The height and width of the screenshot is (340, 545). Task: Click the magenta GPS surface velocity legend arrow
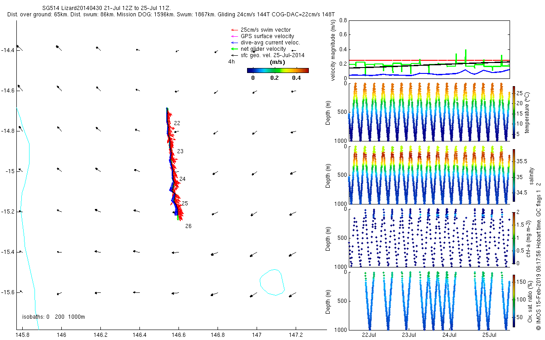click(x=234, y=36)
